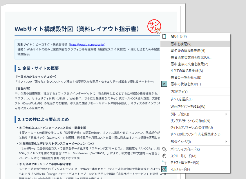Click the heading 2. 3つの柱による要点まとめ
This screenshot has width=246, height=179.
[x=43, y=120]
